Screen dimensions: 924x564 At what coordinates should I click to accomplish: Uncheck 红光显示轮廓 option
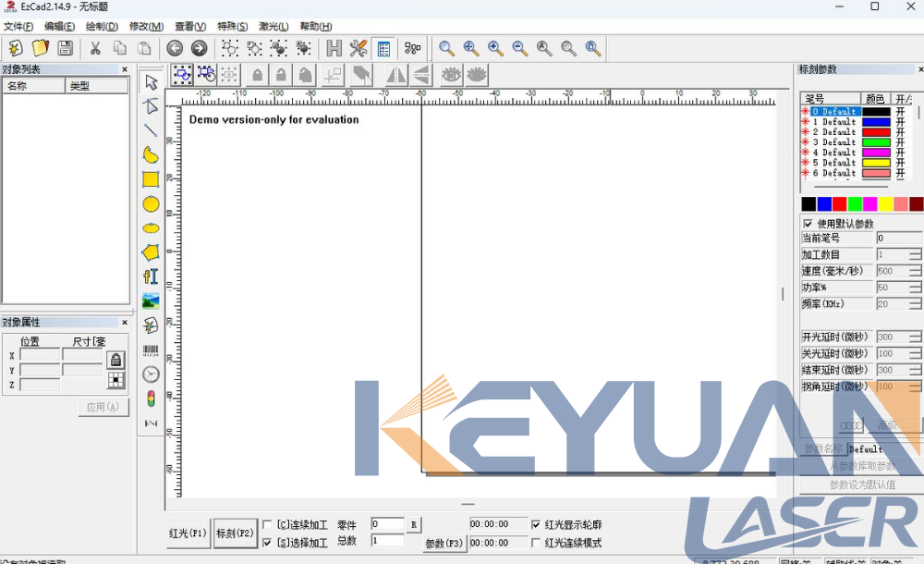point(536,524)
